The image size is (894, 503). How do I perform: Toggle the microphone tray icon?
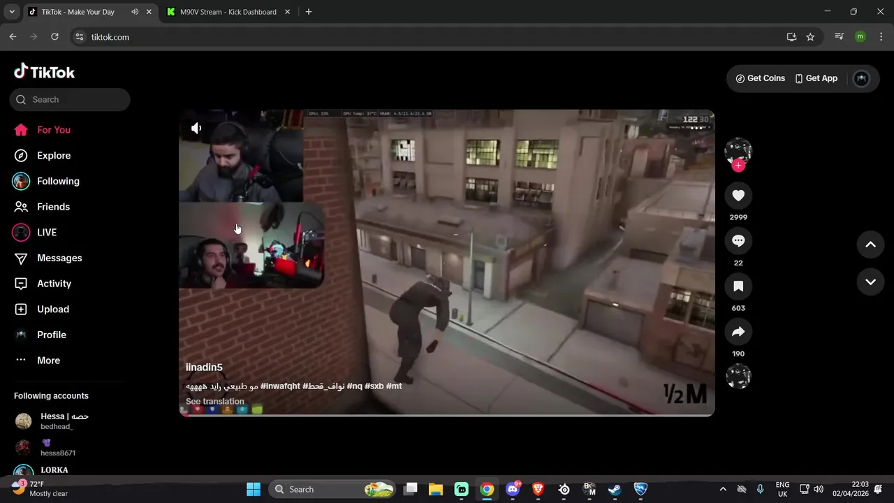pos(760,489)
